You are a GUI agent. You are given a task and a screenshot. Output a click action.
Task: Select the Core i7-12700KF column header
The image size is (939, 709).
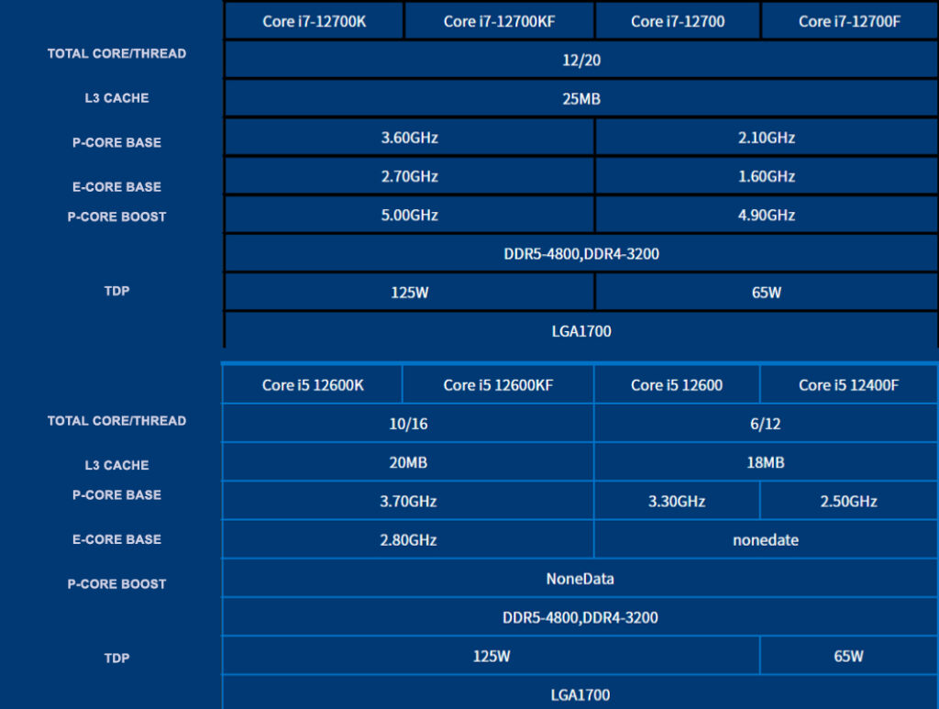pos(499,20)
